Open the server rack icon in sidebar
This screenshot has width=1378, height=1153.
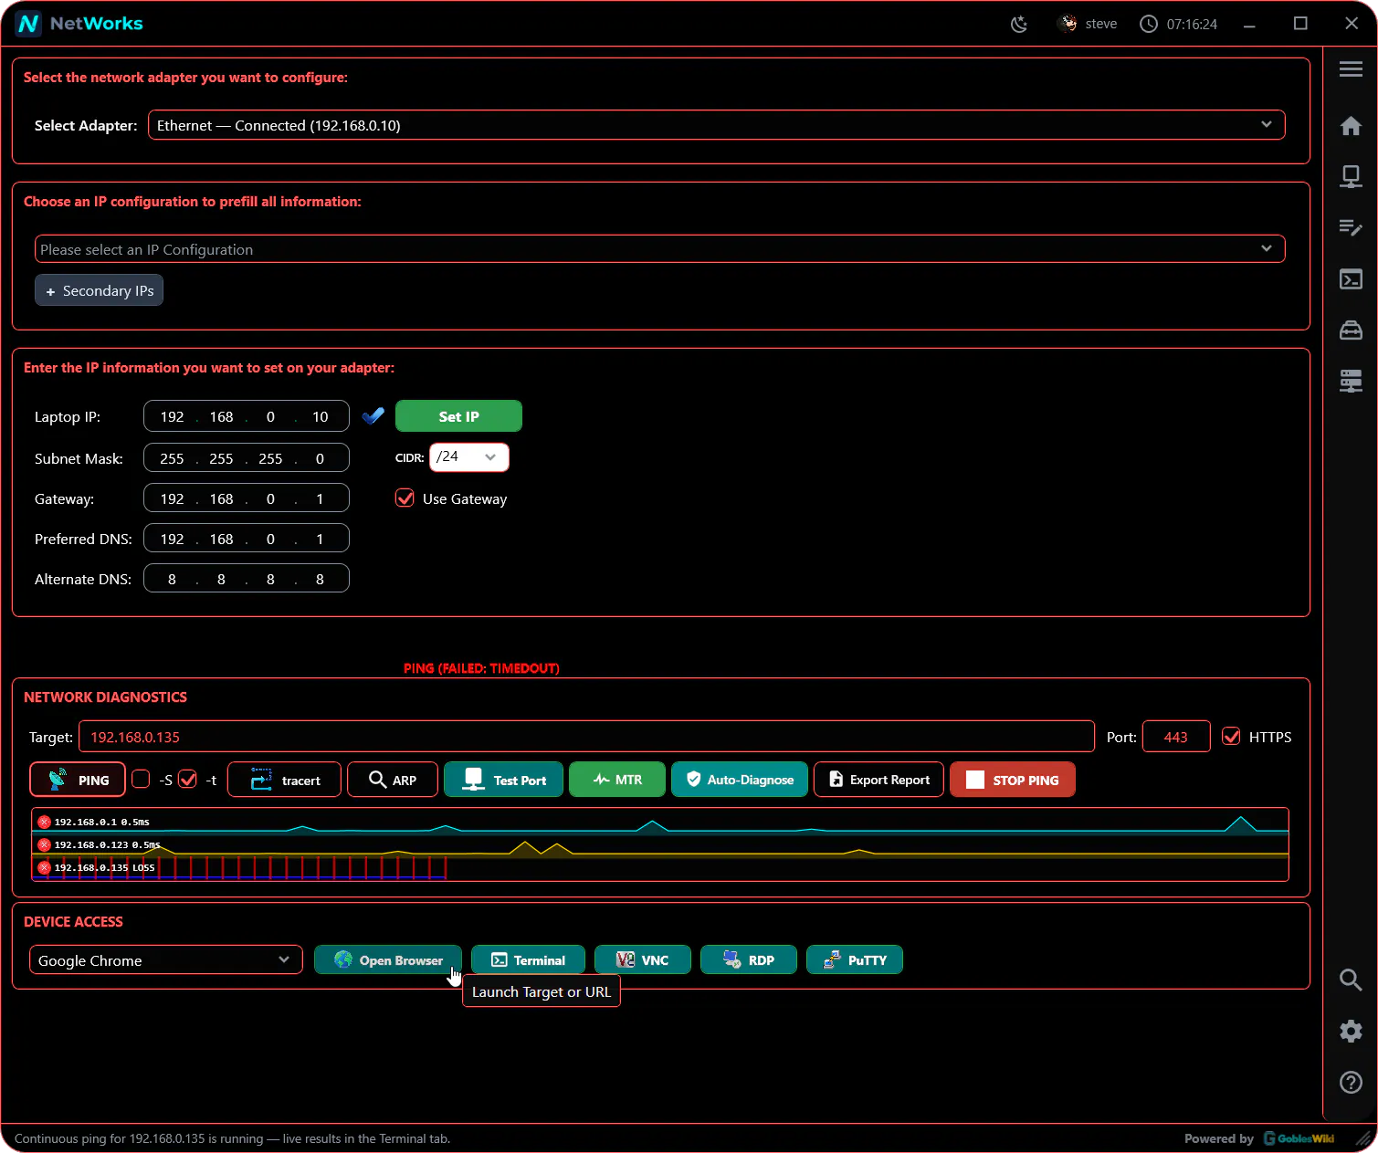[1351, 381]
